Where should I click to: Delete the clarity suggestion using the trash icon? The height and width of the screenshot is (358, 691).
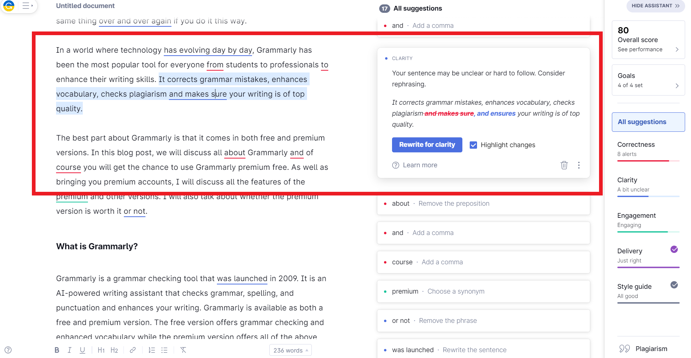tap(564, 165)
